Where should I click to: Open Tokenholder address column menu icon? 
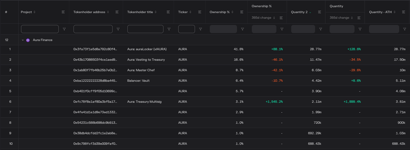point(117,12)
